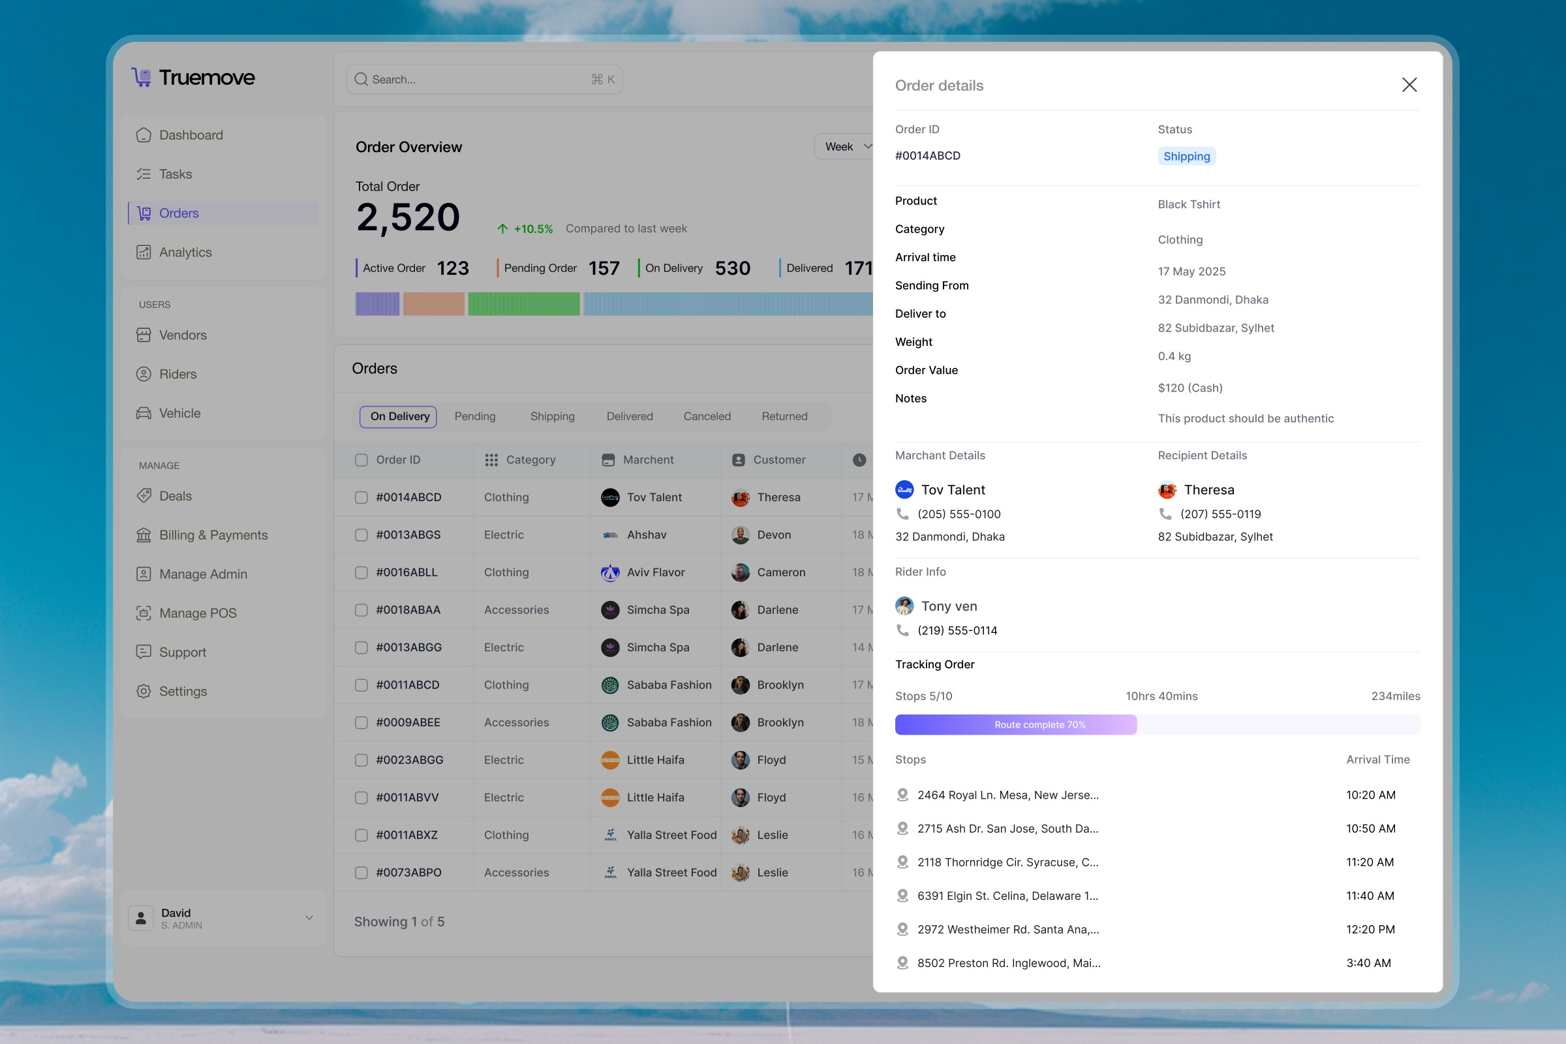Select checkbox for order #0016ABLL

(361, 573)
